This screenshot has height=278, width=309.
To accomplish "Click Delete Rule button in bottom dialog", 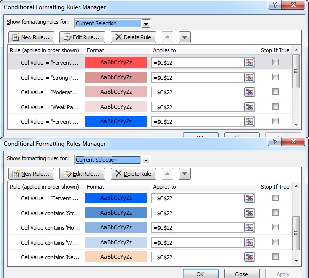I will coord(133,174).
